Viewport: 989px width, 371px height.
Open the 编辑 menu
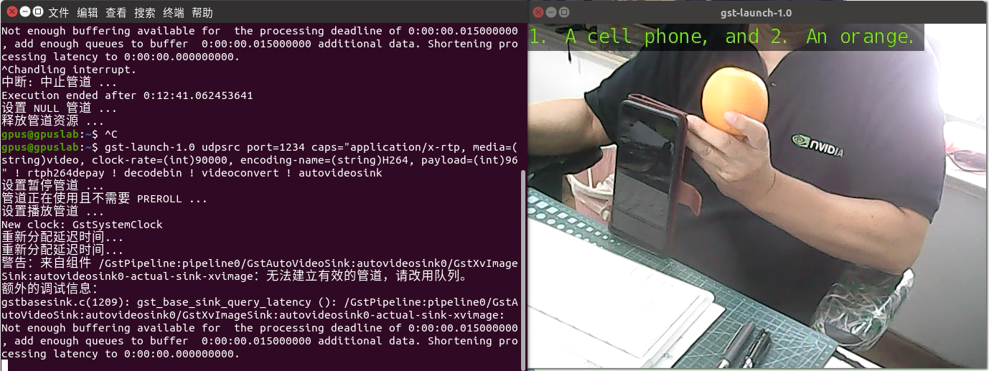click(88, 12)
